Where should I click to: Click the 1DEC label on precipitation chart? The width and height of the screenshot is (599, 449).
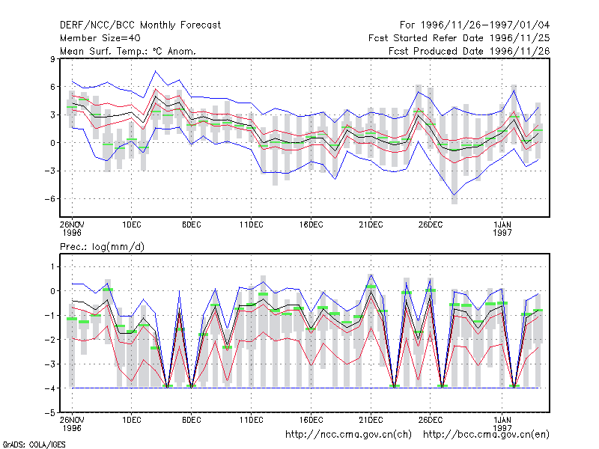point(132,420)
